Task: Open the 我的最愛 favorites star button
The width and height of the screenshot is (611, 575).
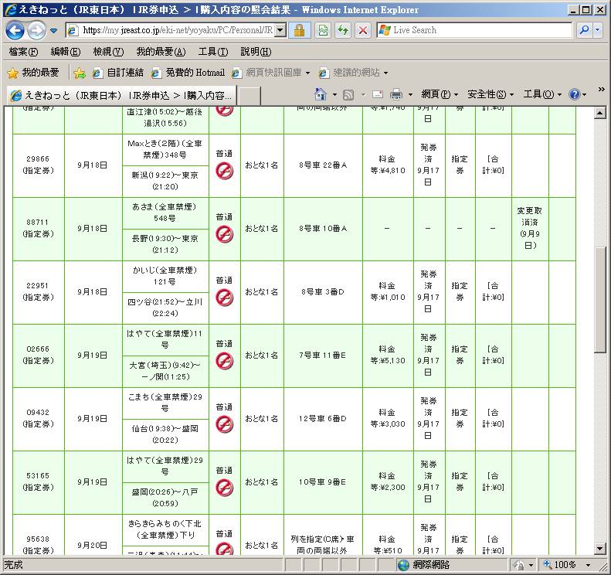Action: [33, 73]
